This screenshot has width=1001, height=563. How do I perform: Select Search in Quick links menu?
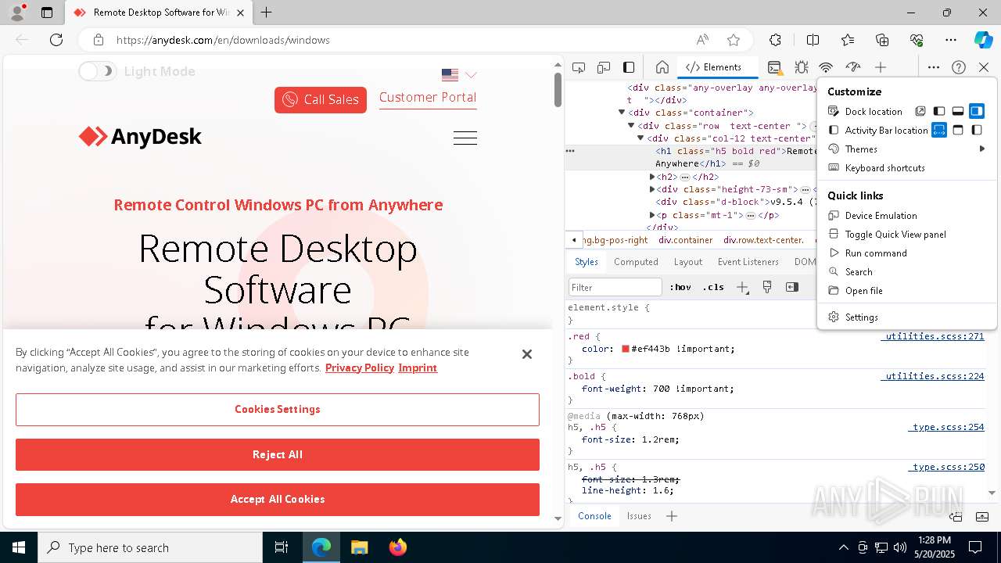coord(906,271)
